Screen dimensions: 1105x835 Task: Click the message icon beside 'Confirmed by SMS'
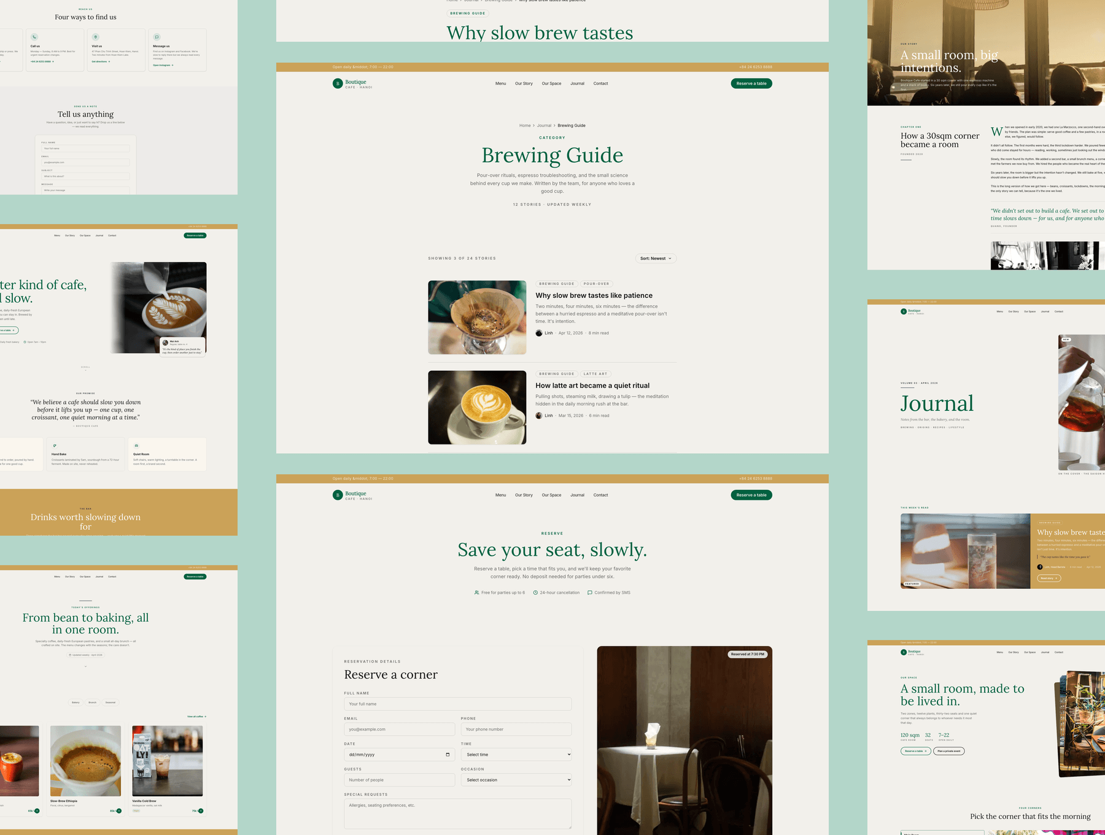590,592
